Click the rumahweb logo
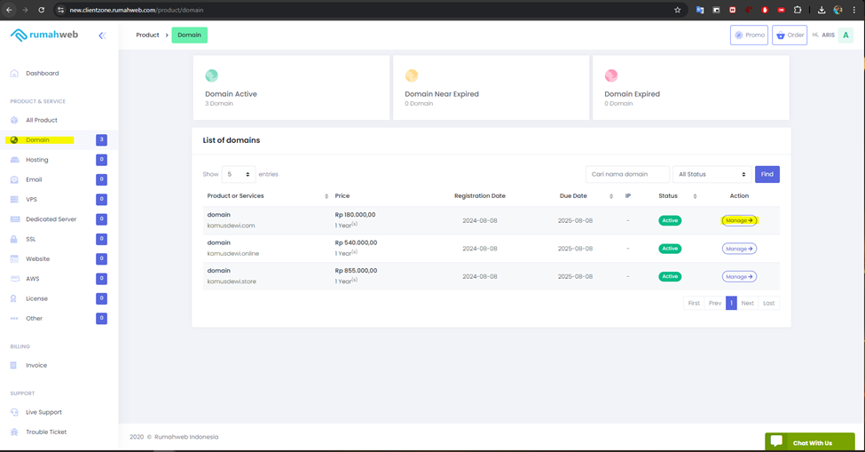This screenshot has width=865, height=452. pyautogui.click(x=44, y=35)
